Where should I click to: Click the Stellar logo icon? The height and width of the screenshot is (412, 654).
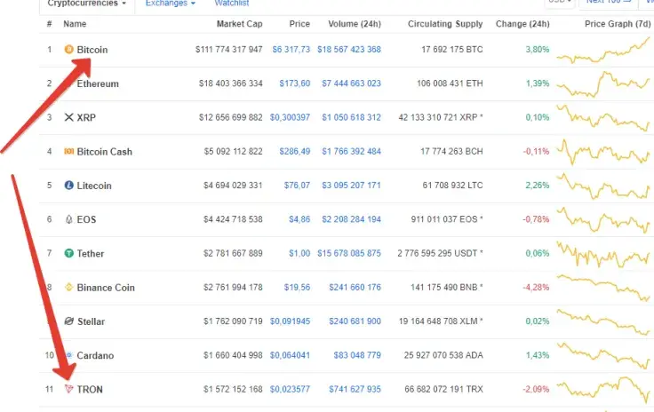tap(69, 321)
